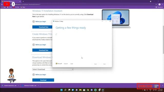
Task: Open the MediaCreationTool download item
Action: click(9, 86)
